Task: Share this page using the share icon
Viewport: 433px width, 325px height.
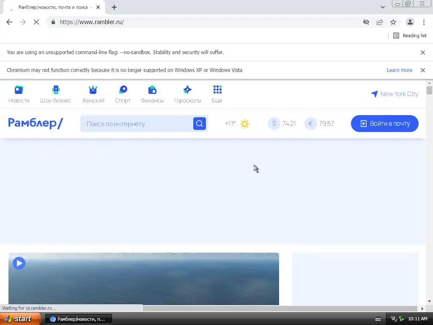Action: (x=380, y=22)
